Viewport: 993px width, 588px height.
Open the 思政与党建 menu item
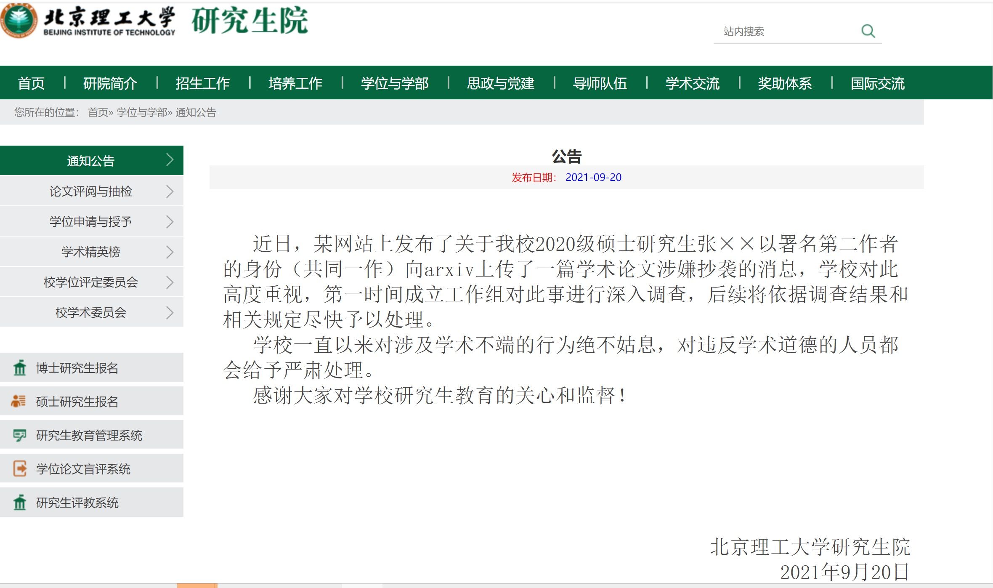tap(501, 83)
